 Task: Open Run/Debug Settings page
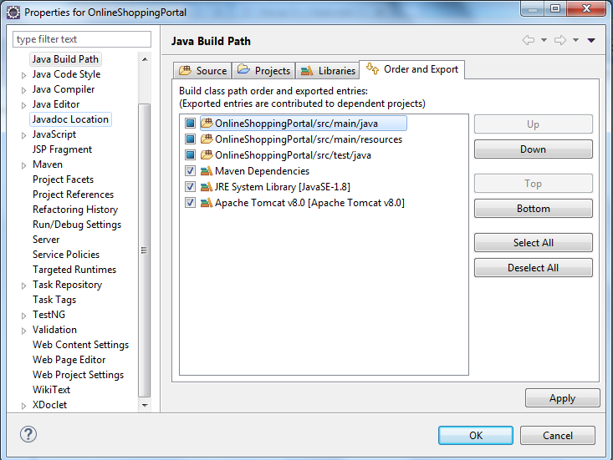click(77, 225)
